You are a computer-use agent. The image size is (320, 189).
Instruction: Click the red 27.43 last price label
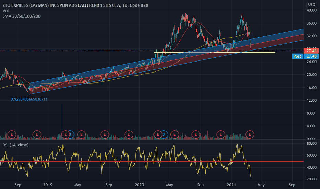pos(311,51)
